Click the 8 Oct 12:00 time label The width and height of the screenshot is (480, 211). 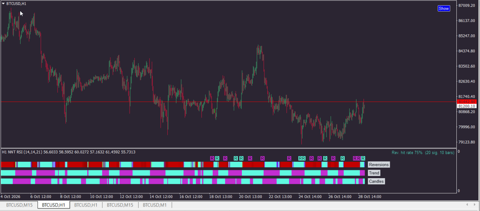pos(70,196)
